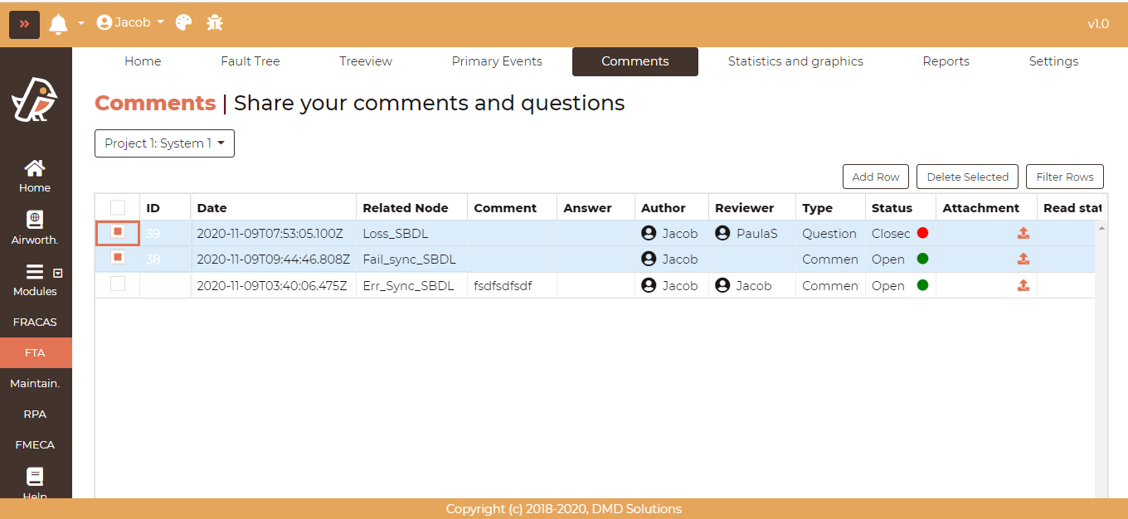Collapse the sidebar with double-arrow button
Image resolution: width=1128 pixels, height=519 pixels.
24,24
